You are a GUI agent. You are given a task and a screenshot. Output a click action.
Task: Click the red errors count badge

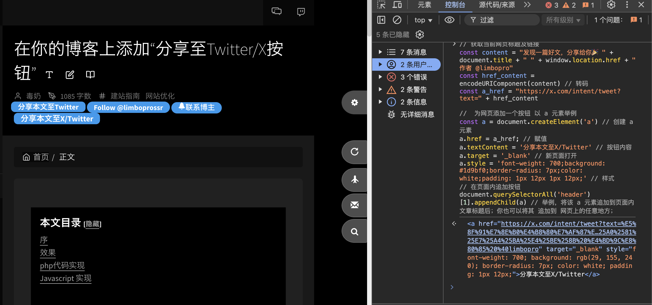coord(552,5)
